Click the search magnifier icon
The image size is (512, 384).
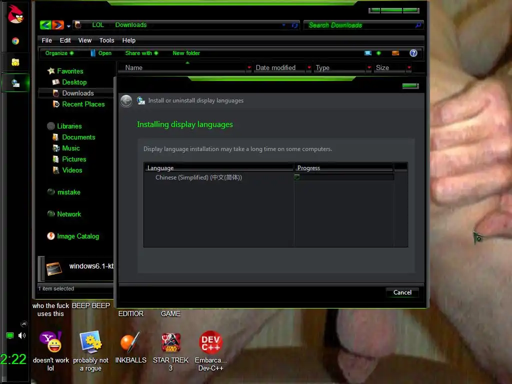click(x=418, y=25)
